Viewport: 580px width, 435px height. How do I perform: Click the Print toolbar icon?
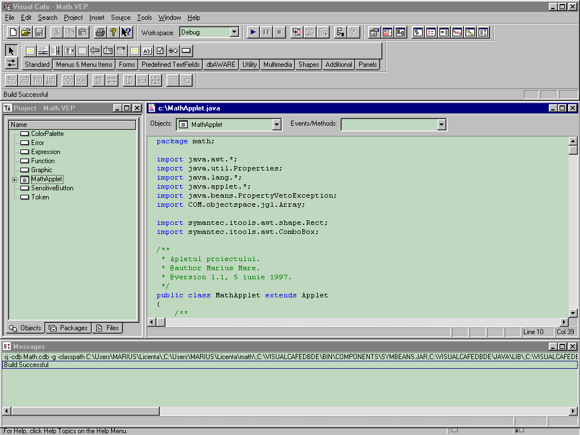click(x=100, y=32)
